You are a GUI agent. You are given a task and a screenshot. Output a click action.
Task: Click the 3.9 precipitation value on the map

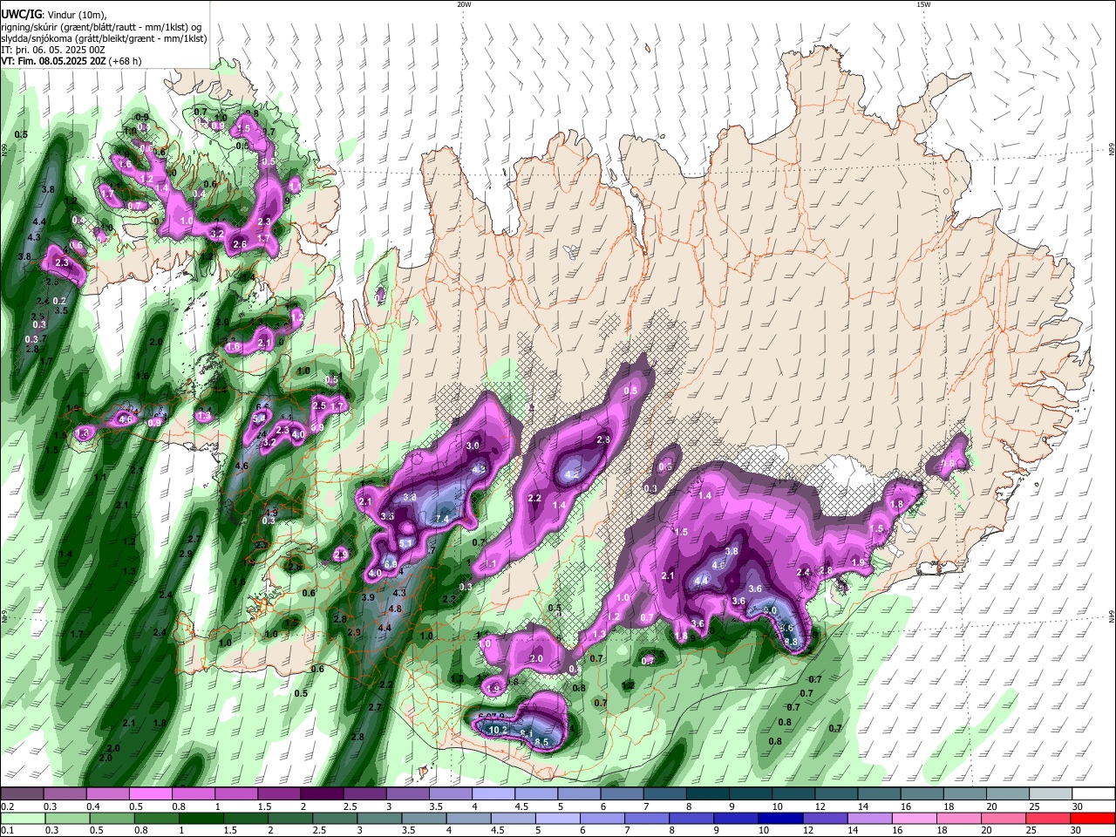tap(368, 597)
